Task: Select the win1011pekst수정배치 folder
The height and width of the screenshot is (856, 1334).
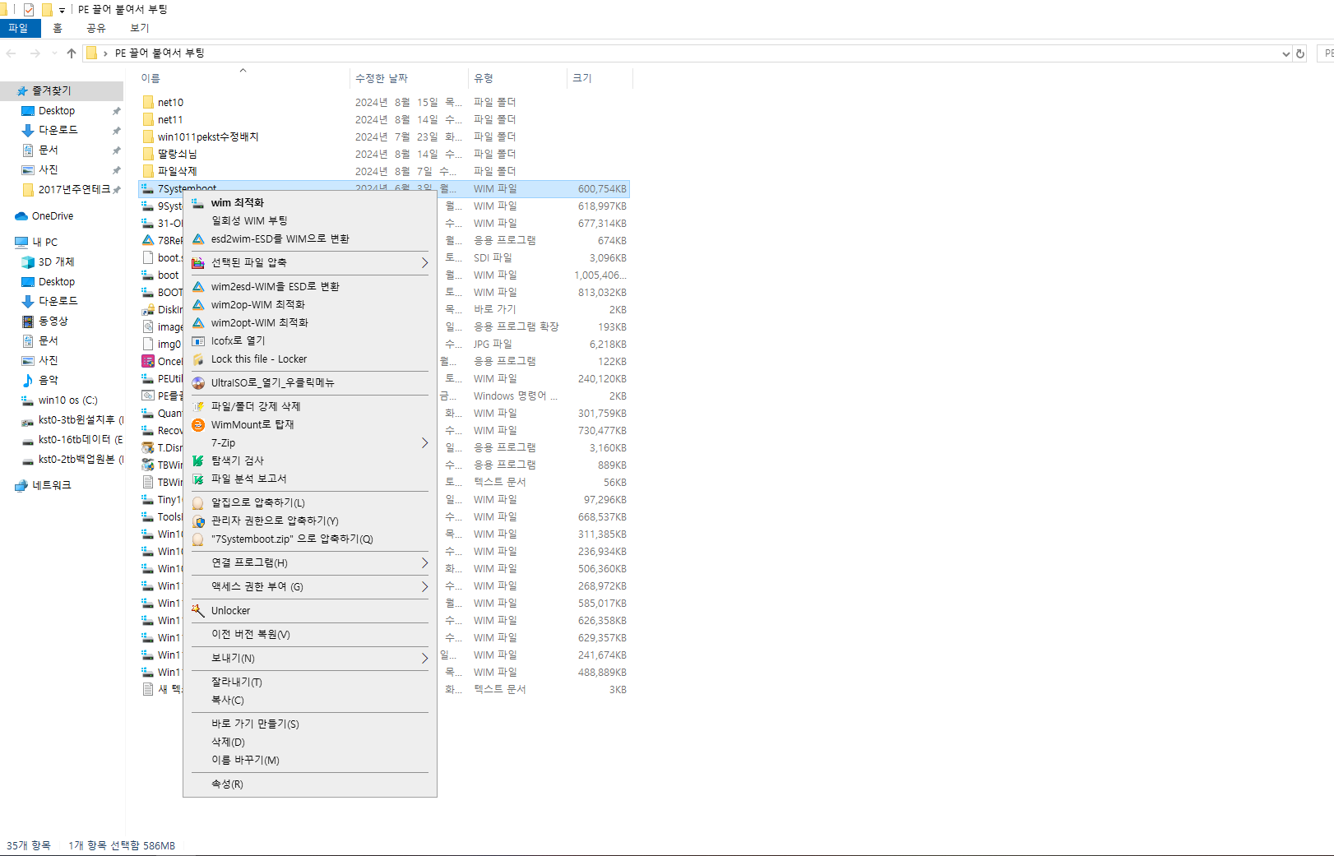Action: coord(208,136)
